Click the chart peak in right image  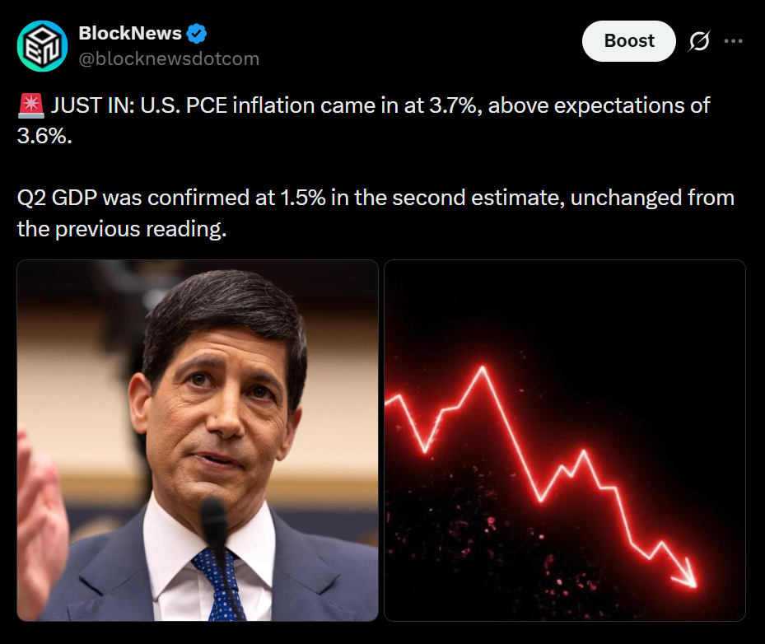click(483, 369)
